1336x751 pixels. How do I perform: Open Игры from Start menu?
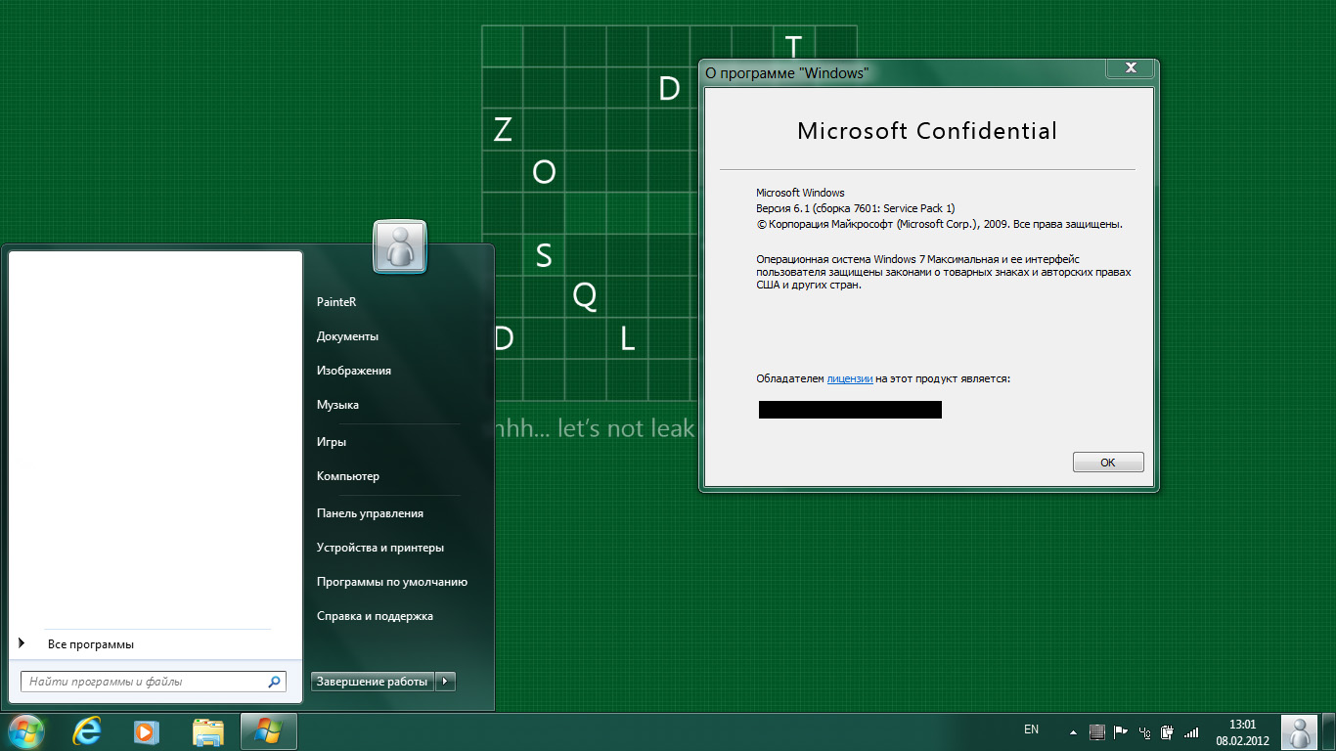click(x=332, y=442)
